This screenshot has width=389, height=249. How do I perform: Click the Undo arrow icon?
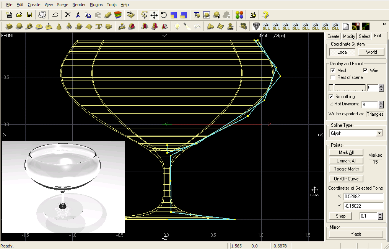[x=55, y=15]
